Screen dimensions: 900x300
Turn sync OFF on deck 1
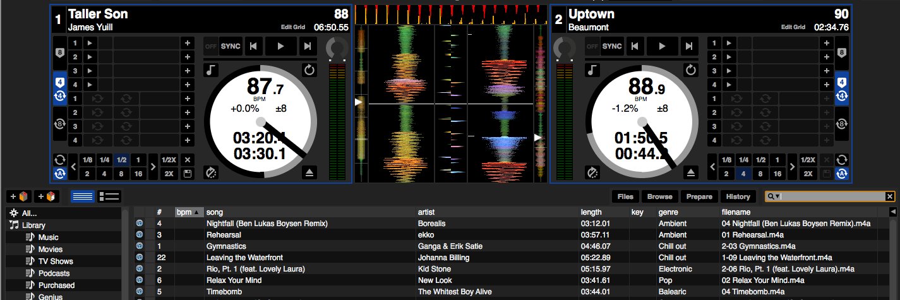(211, 46)
